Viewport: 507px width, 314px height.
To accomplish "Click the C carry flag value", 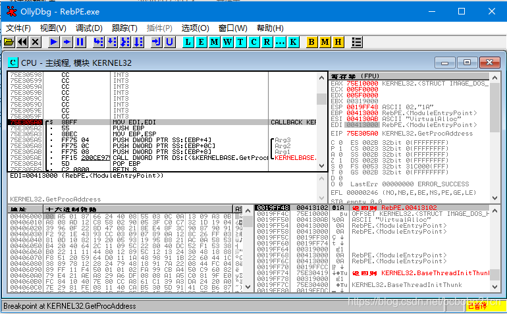I will coord(340,143).
